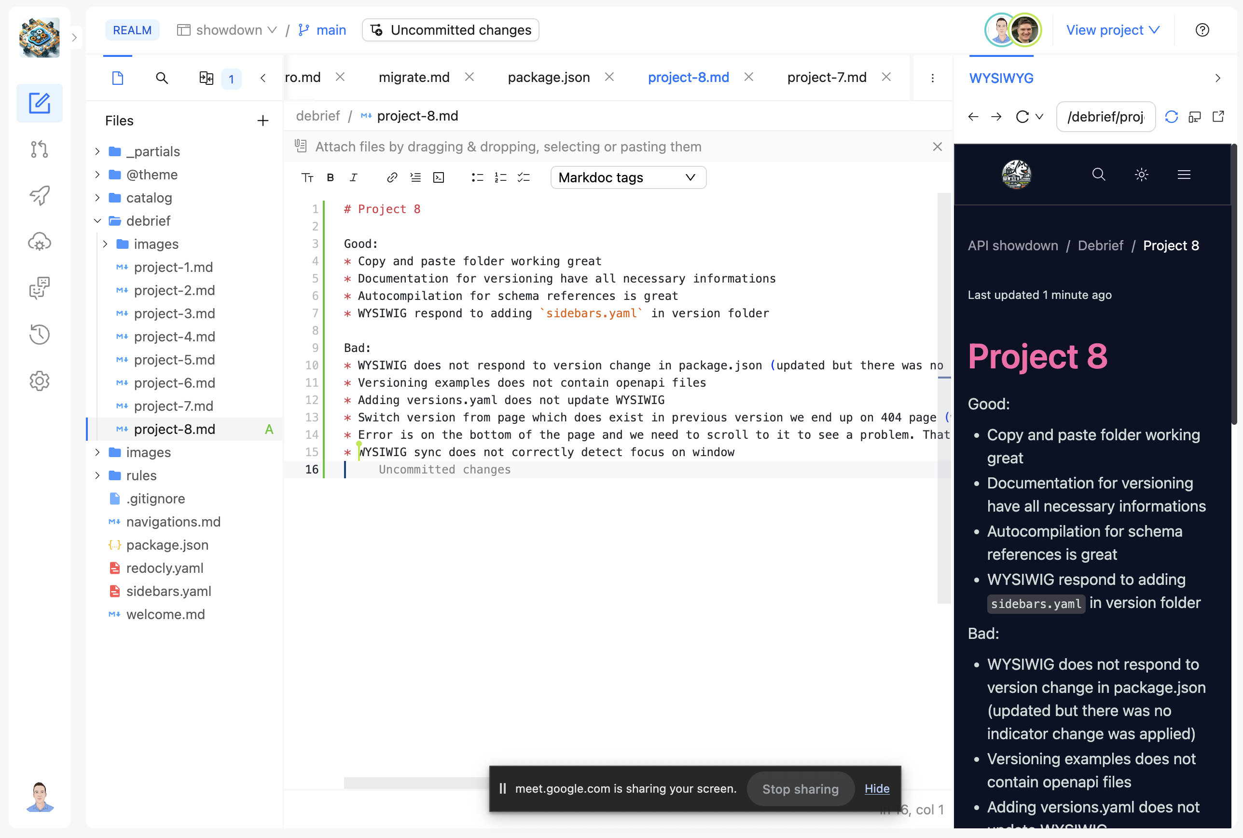Viewport: 1243px width, 838px height.
Task: Switch to the migrate.md tab
Action: pyautogui.click(x=414, y=78)
